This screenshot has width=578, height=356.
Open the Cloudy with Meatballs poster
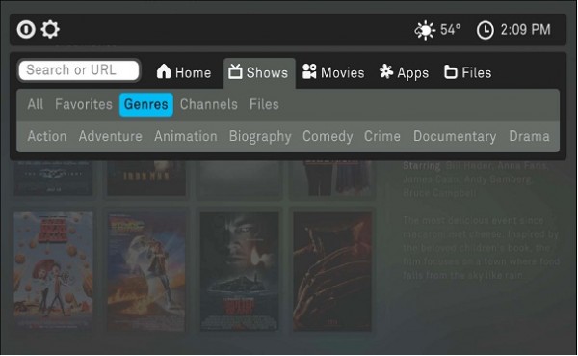[x=53, y=270]
